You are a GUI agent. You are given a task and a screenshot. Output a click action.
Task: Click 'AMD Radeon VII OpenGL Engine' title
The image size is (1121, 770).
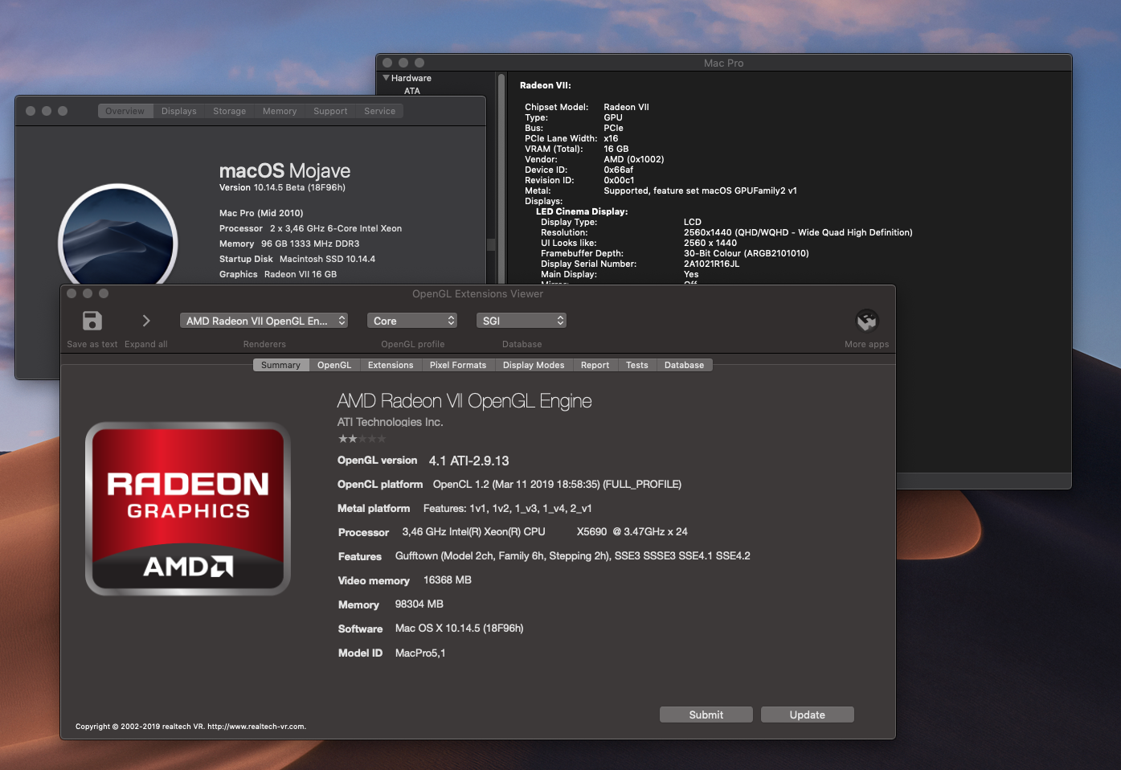[464, 401]
